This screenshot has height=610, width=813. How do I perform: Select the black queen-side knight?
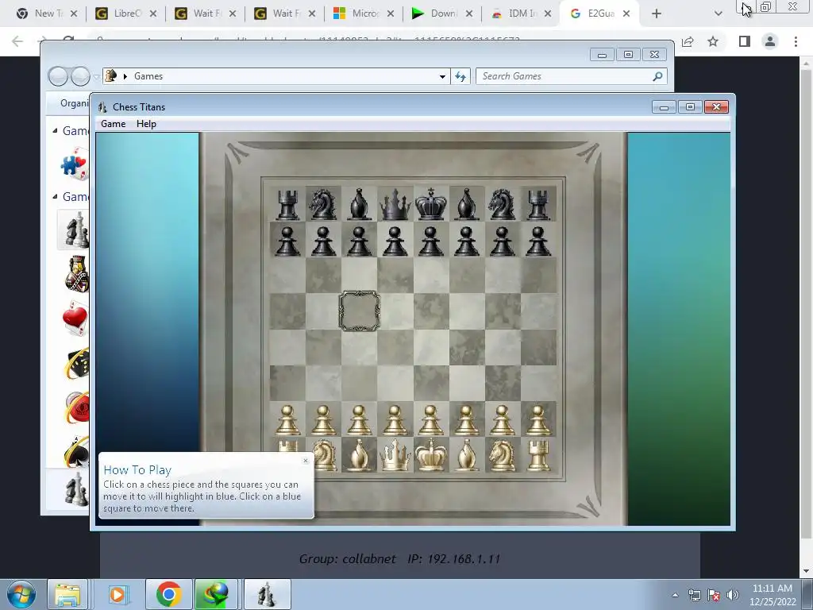tap(323, 204)
